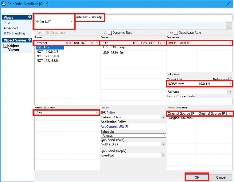
Task: Open the ICMP Handling view
Action: point(14,33)
